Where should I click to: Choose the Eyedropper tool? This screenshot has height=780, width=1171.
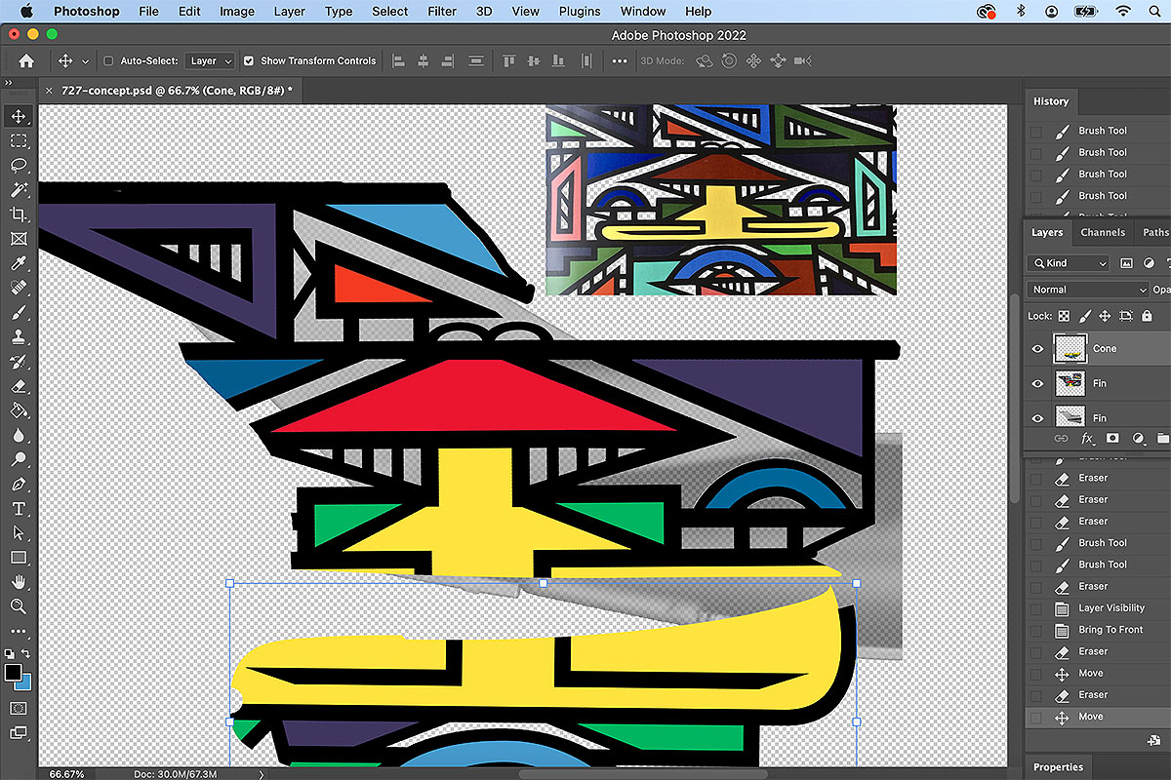(x=19, y=263)
